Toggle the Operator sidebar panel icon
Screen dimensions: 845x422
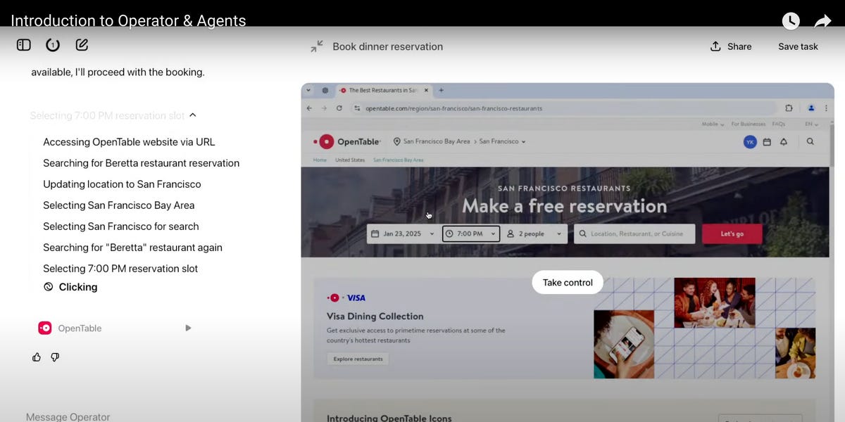pos(24,45)
